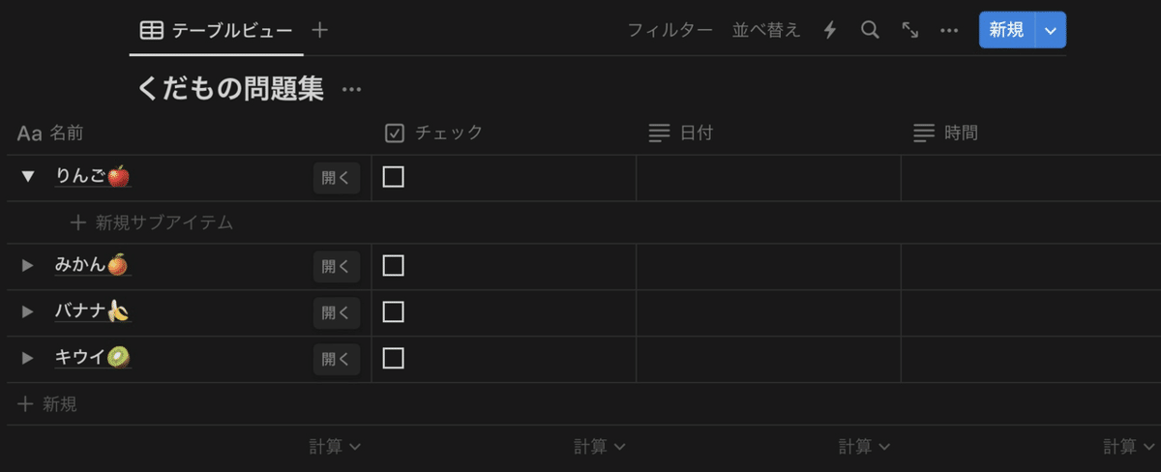Click the 時間 column header

(x=960, y=133)
